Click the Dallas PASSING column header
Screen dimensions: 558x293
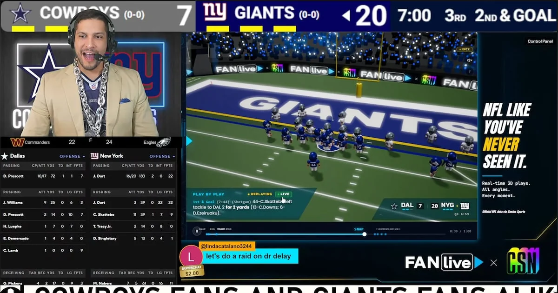tap(11, 165)
